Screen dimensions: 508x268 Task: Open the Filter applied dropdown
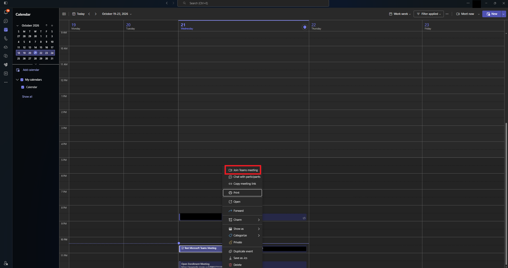[x=429, y=14]
